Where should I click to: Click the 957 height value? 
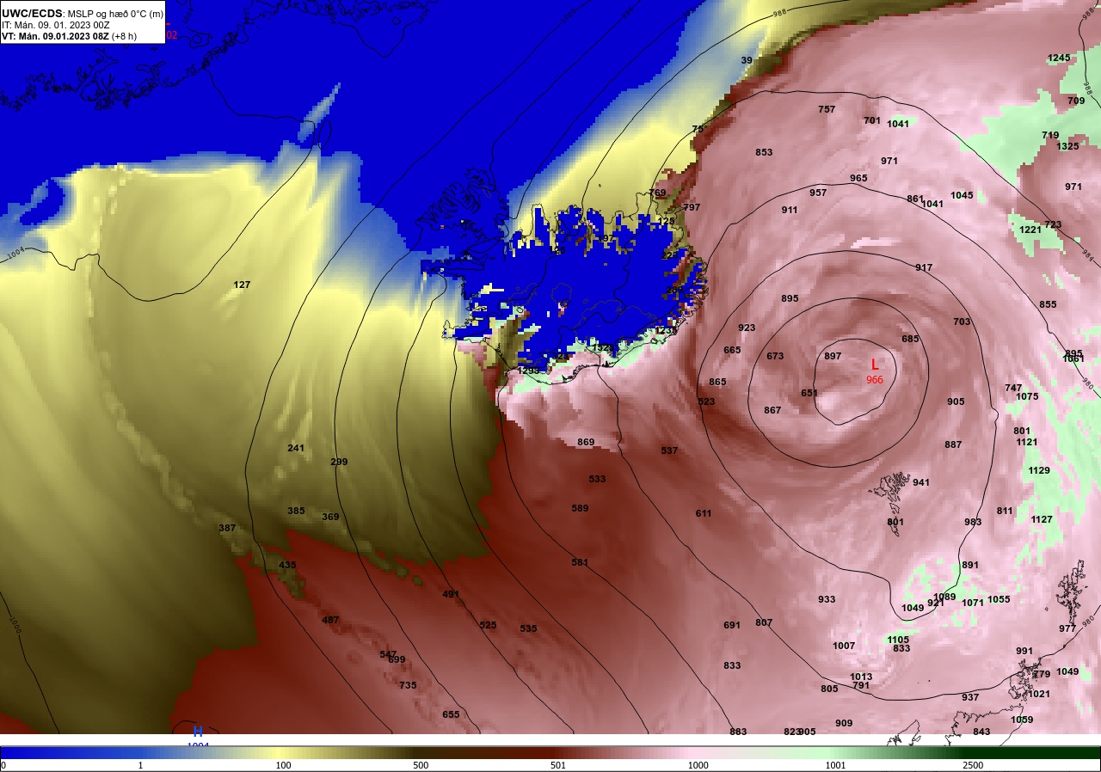pyautogui.click(x=818, y=193)
